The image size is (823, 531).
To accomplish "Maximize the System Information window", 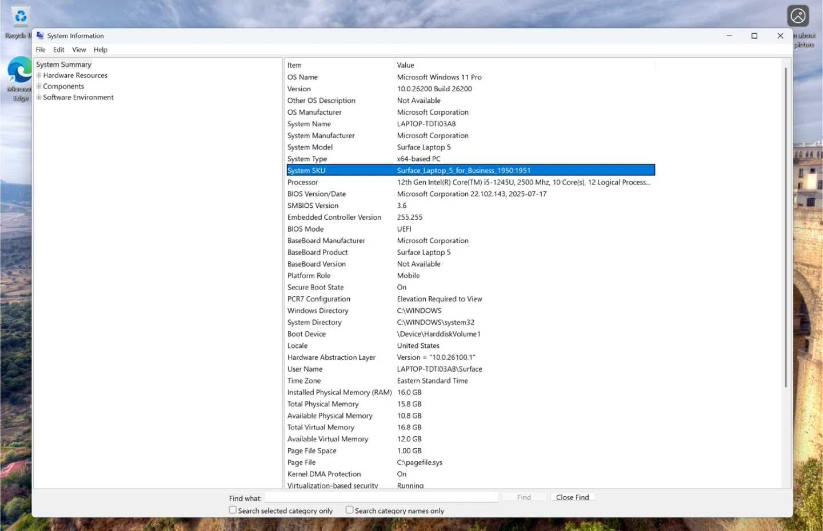I will 754,35.
